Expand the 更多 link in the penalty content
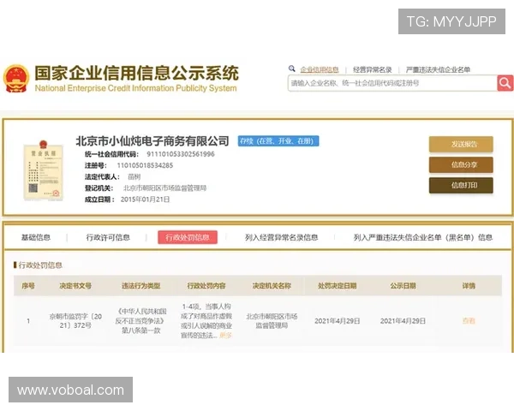Viewport: 514px width, 411px height. click(225, 336)
